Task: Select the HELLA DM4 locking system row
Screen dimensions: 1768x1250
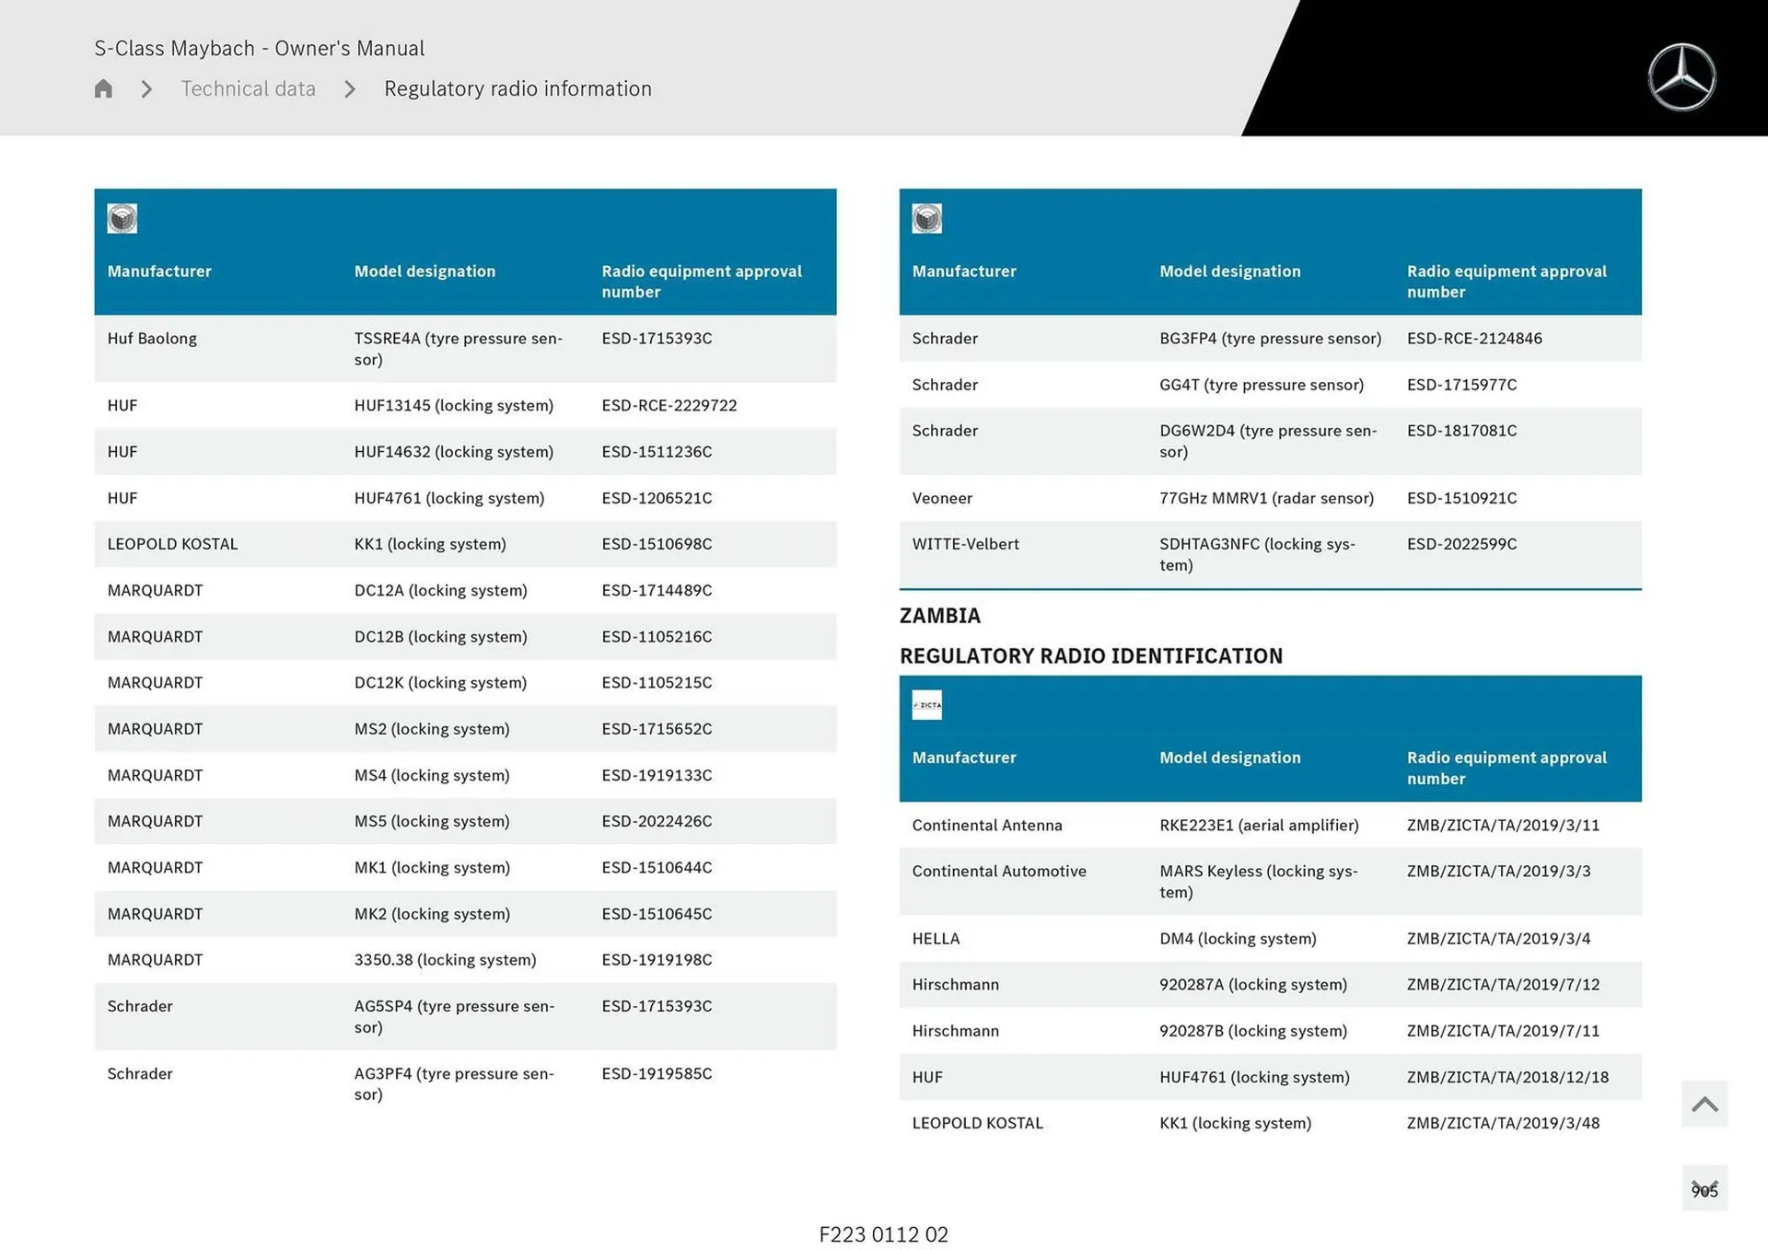Action: (1270, 939)
